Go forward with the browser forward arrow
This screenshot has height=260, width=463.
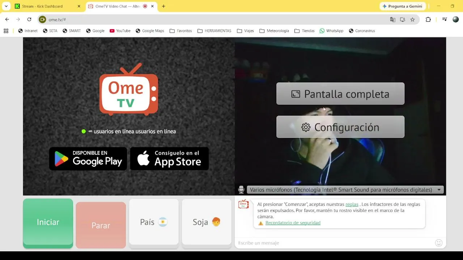18,19
